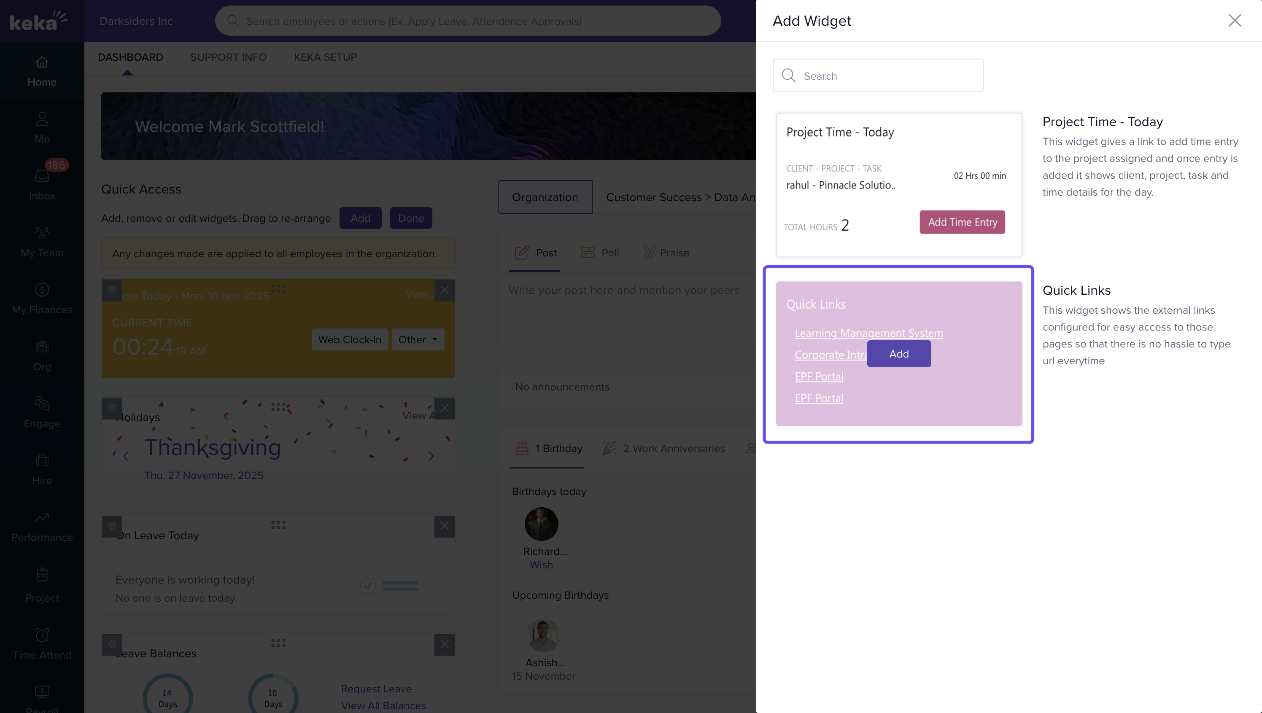The width and height of the screenshot is (1262, 713).
Task: Open the Inbox icon with 186 badge
Action: click(42, 176)
